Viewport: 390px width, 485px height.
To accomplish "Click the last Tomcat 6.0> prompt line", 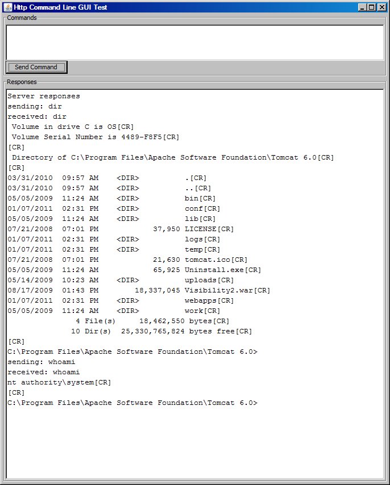I will pyautogui.click(x=132, y=403).
